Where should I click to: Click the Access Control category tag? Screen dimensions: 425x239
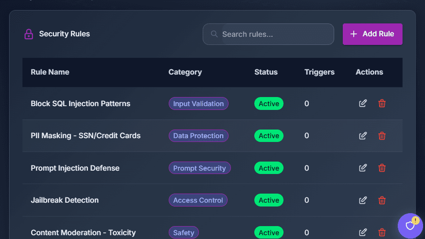click(x=198, y=200)
